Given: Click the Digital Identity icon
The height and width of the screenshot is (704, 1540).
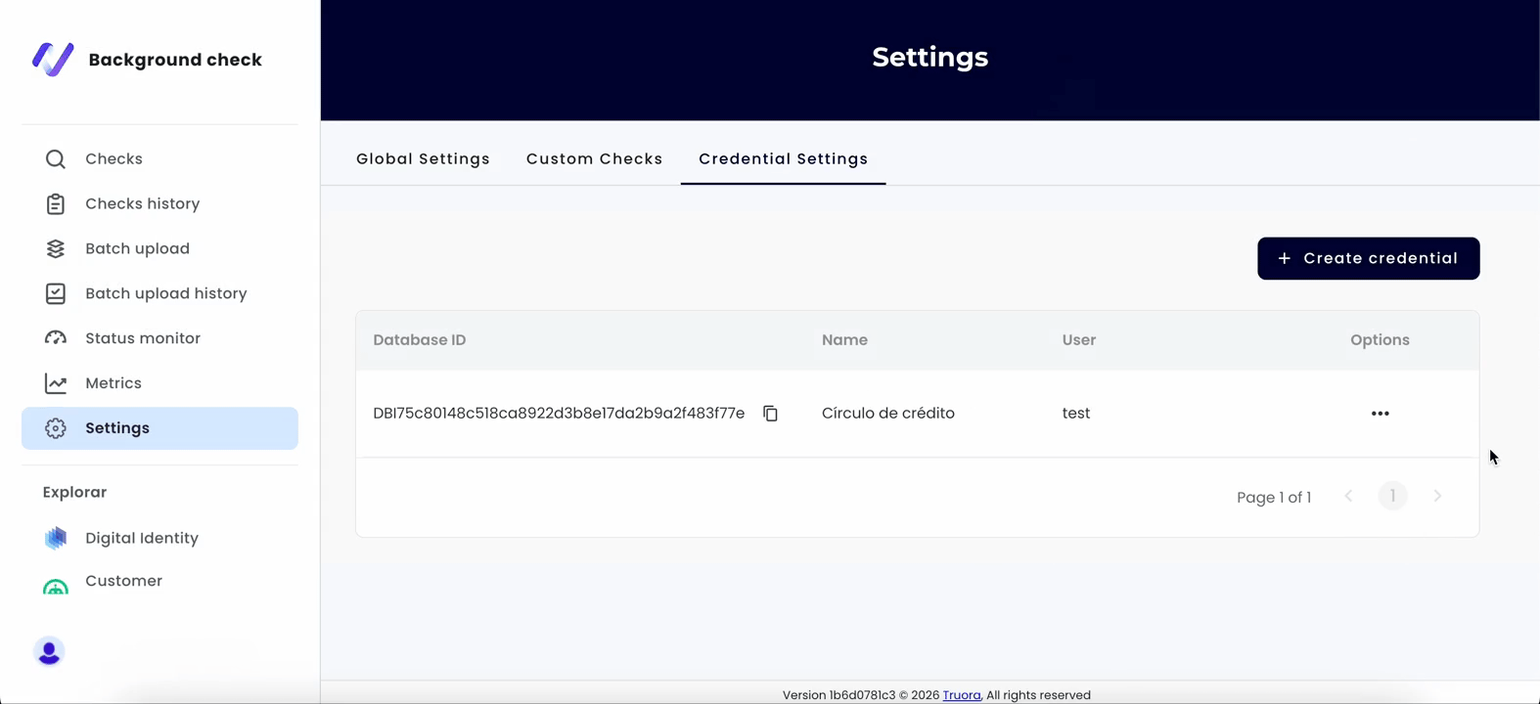Looking at the screenshot, I should [x=56, y=538].
